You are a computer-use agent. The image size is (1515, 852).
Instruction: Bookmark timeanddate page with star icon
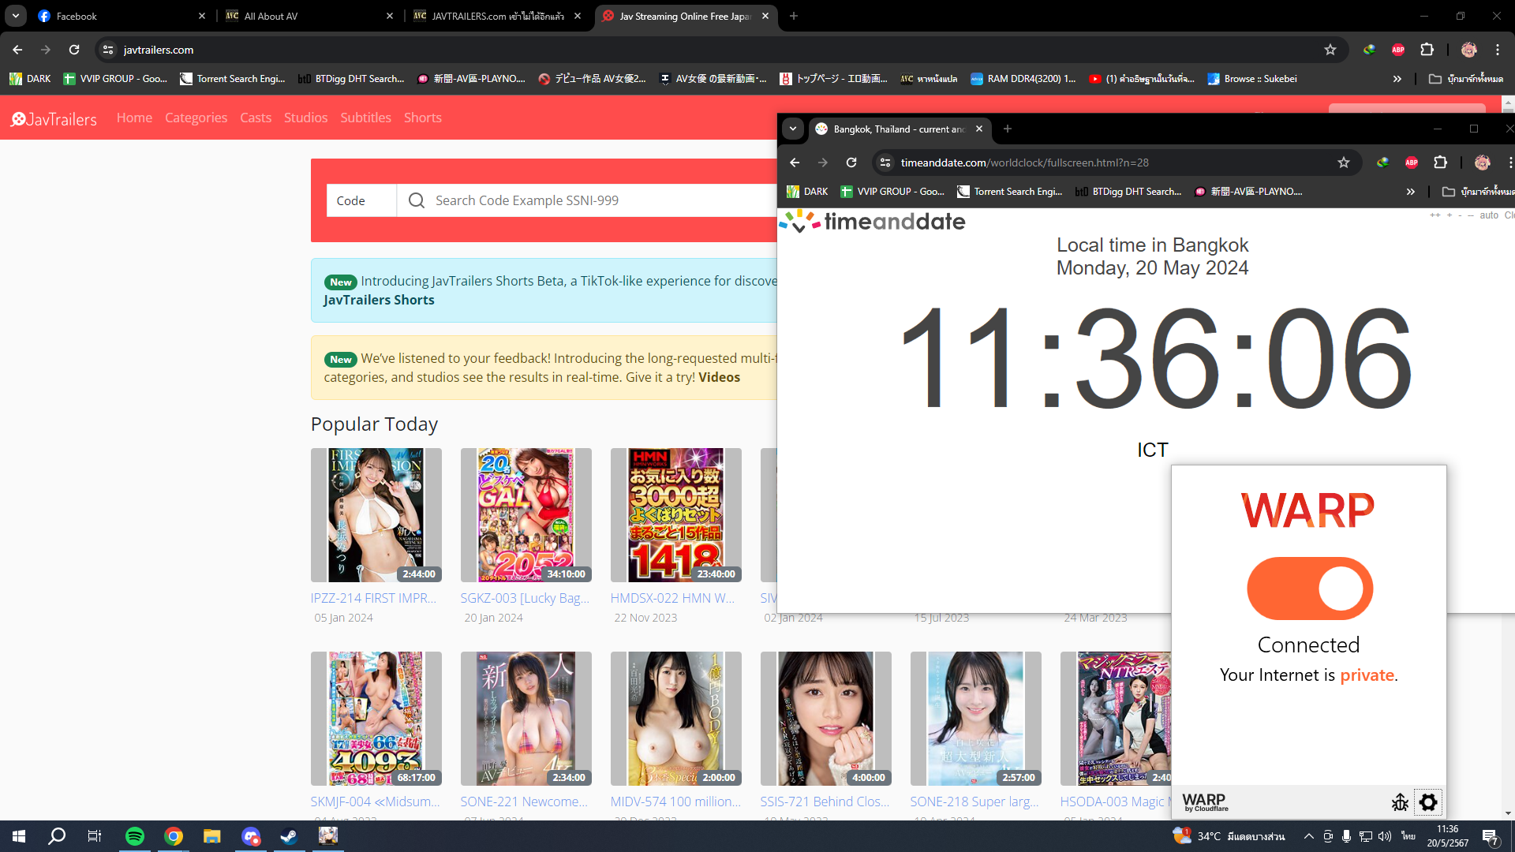tap(1344, 163)
